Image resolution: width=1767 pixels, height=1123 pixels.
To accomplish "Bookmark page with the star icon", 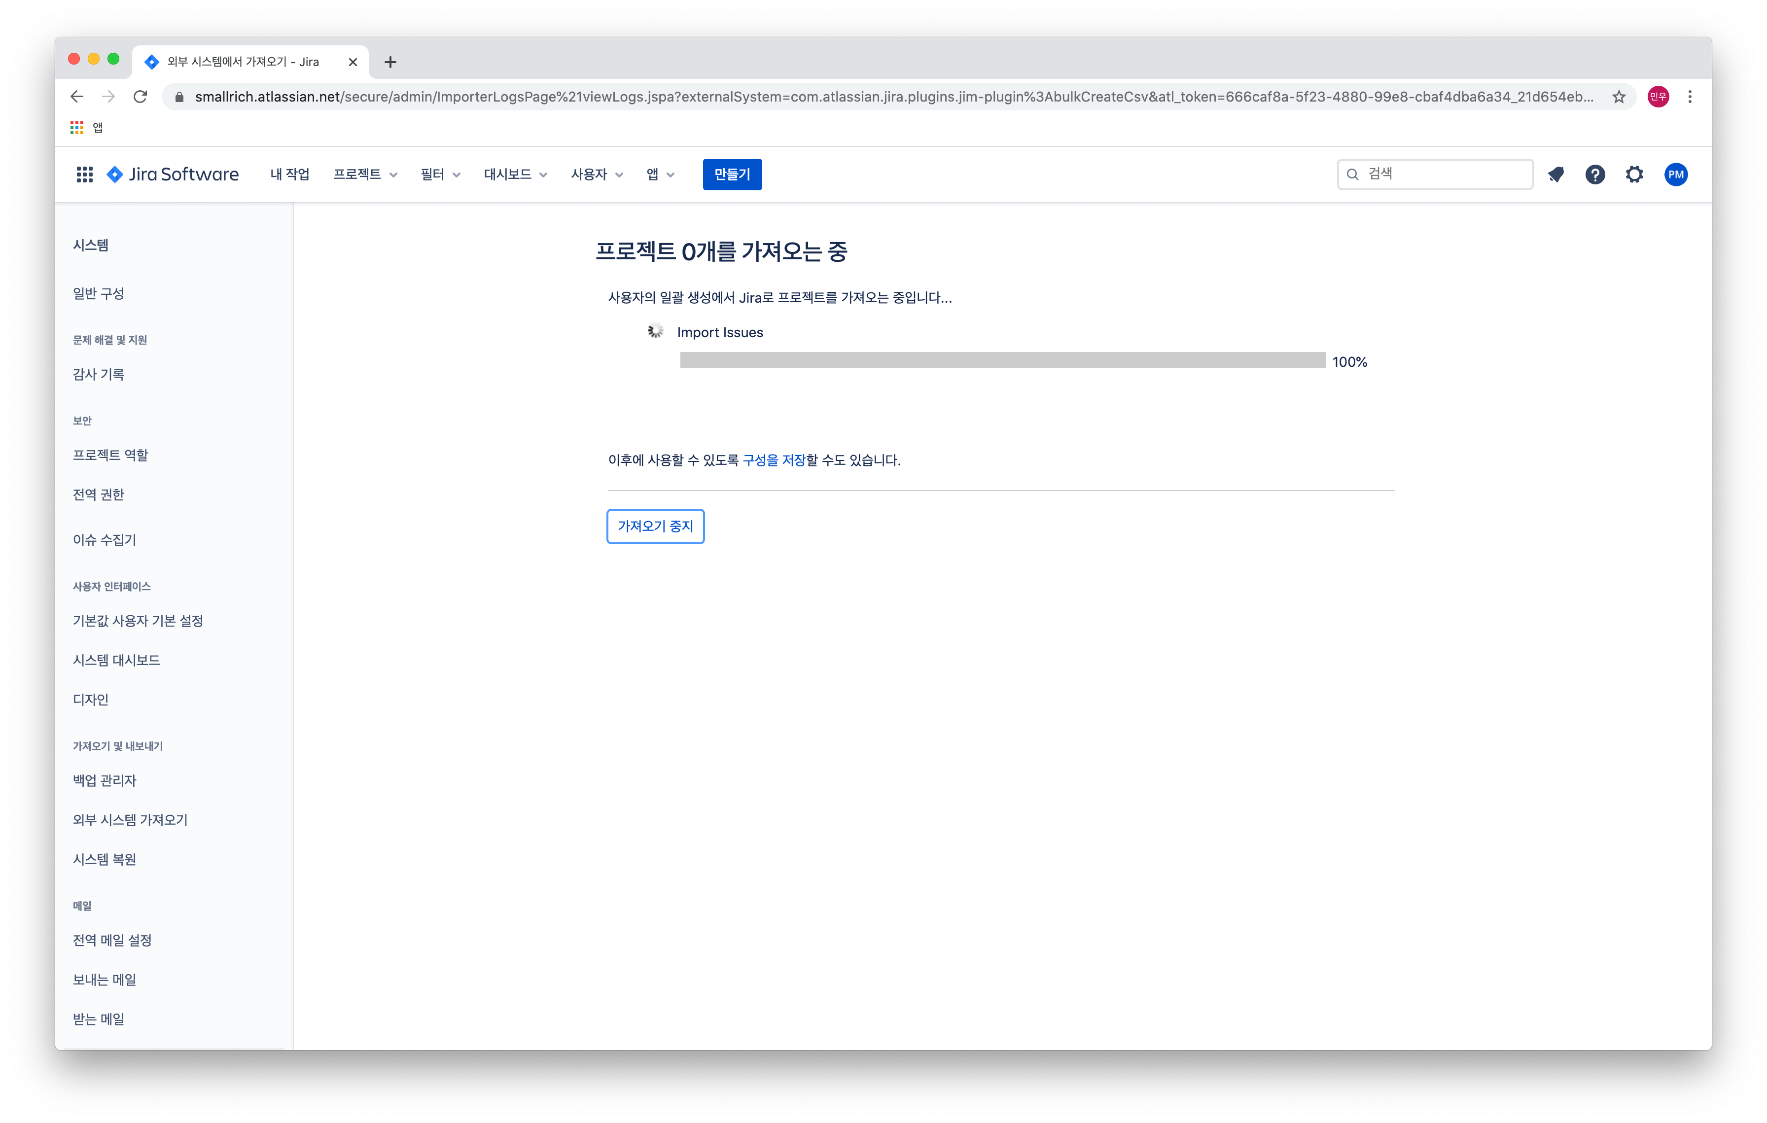I will point(1619,97).
